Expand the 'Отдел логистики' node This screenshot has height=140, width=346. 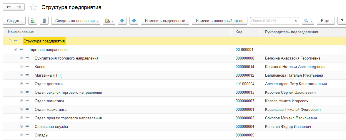[21, 101]
